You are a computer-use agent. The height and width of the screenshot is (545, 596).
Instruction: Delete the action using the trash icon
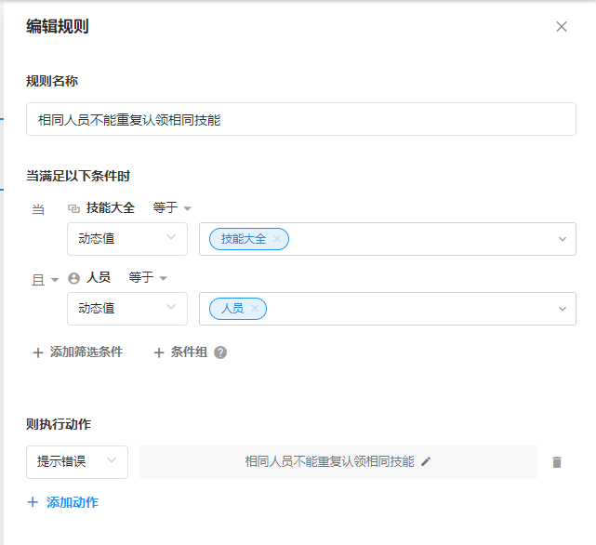(557, 462)
